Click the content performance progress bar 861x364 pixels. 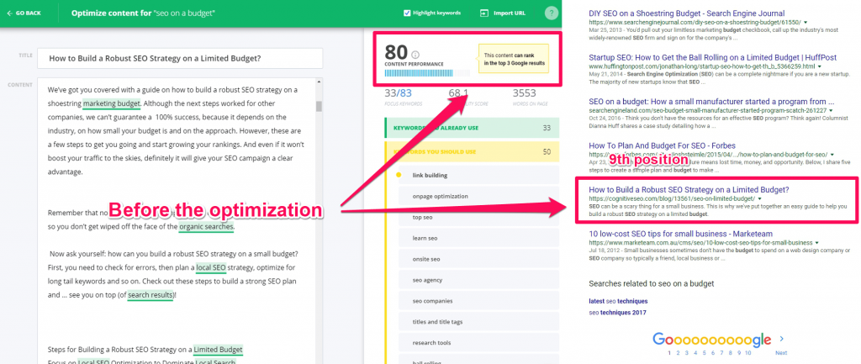click(x=427, y=73)
